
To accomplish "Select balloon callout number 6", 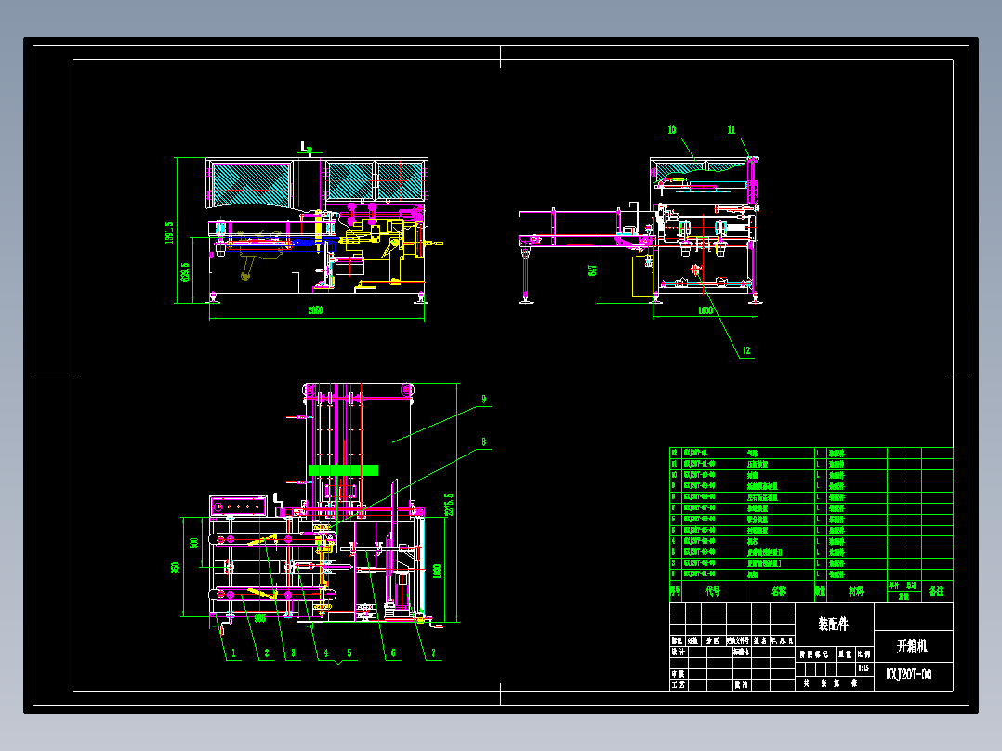I will [393, 653].
